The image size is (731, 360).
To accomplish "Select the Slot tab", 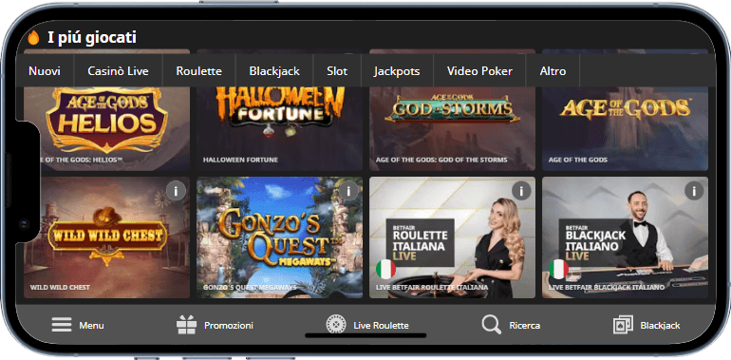I will (337, 71).
